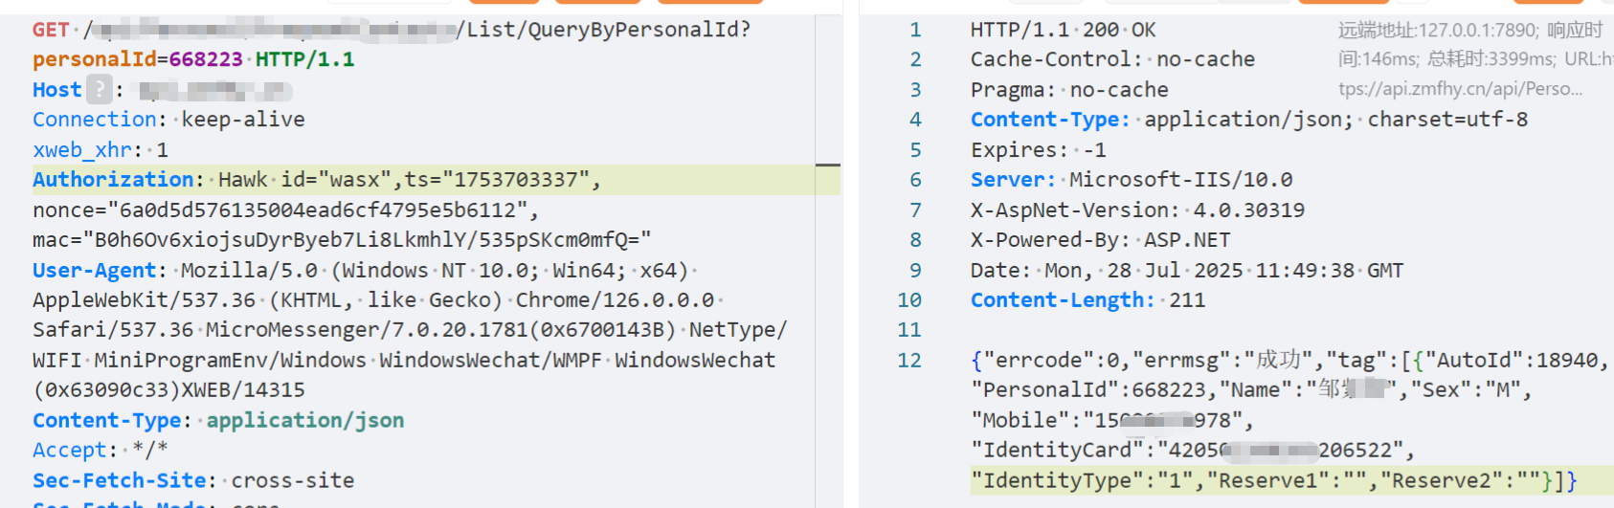This screenshot has width=1614, height=508.
Task: Click the Content-Length: 211 header
Action: tap(1088, 300)
